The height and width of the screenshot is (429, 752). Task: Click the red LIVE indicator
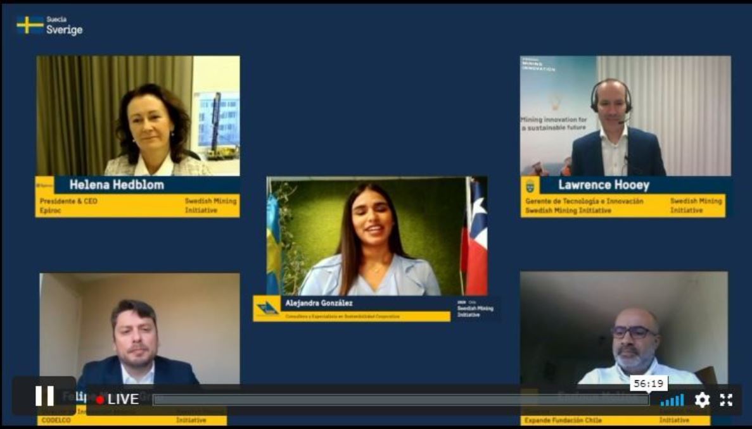tap(117, 399)
